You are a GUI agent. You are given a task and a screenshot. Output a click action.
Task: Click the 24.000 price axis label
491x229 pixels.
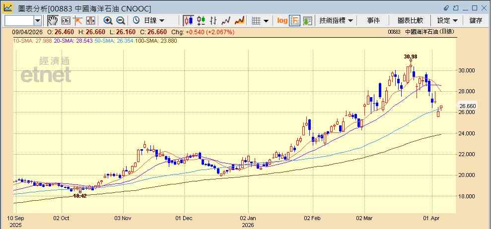tap(467, 134)
